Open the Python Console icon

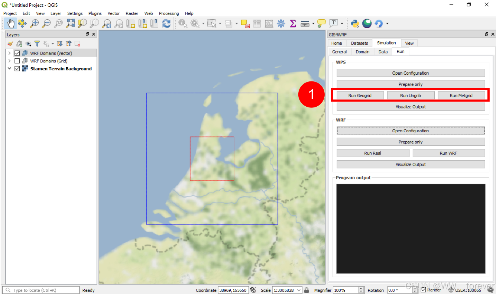355,23
